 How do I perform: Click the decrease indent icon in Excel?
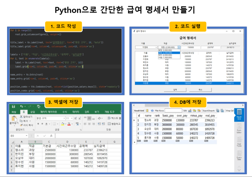tap(99, 124)
